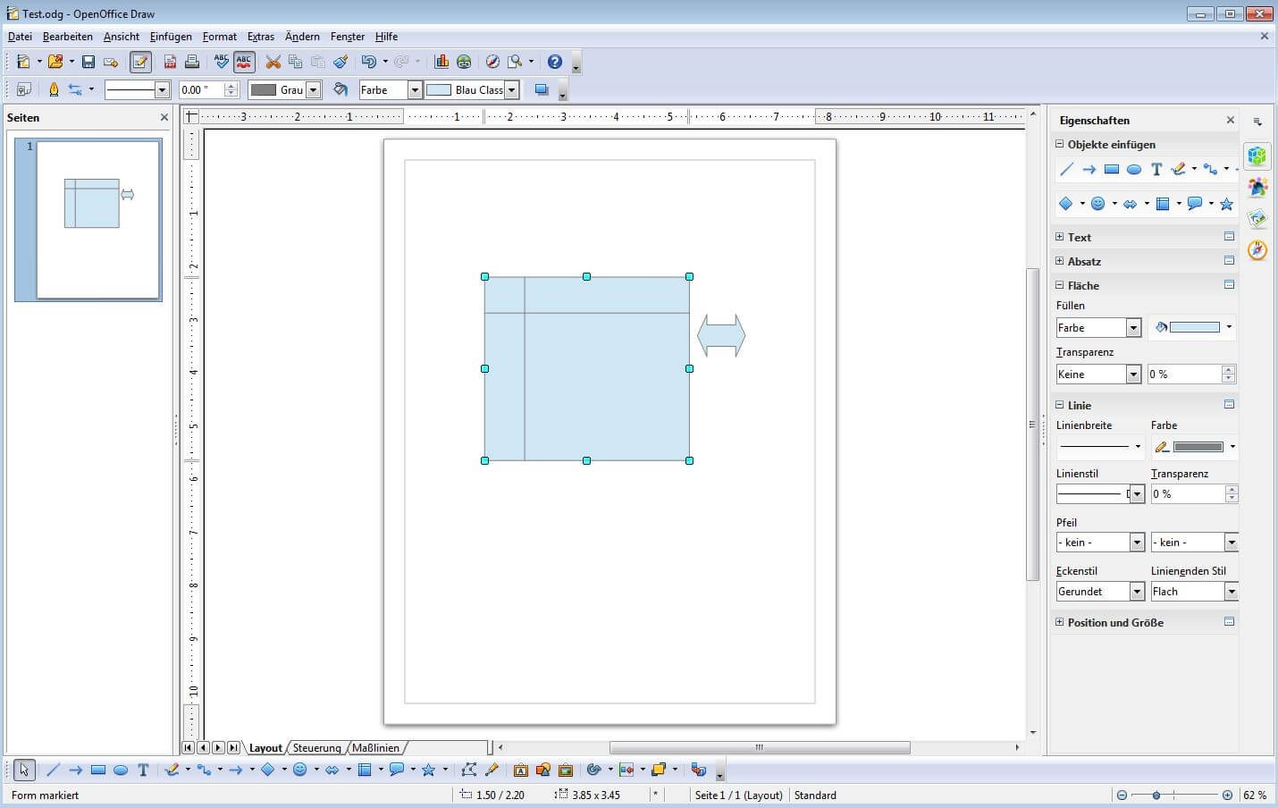1278x808 pixels.
Task: Click the Export as PDF icon
Action: (x=170, y=62)
